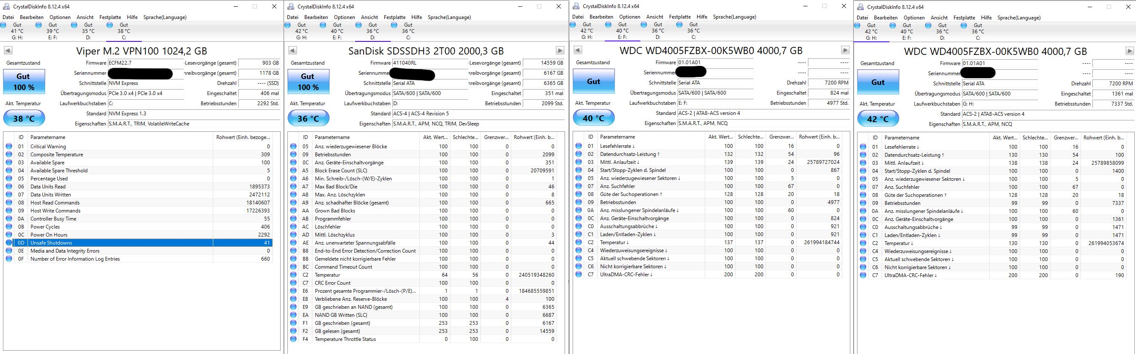Select Composite Temperature row in Viper window

pyautogui.click(x=138, y=154)
